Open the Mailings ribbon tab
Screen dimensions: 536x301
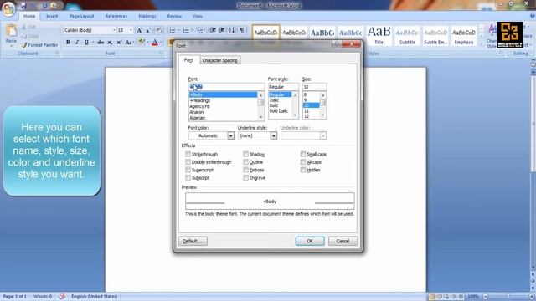(147, 16)
